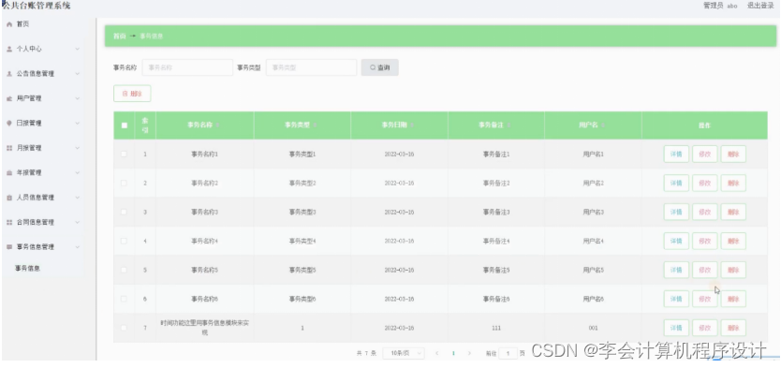Sort by 事务名称 column arrows
The image size is (781, 368).
point(217,125)
